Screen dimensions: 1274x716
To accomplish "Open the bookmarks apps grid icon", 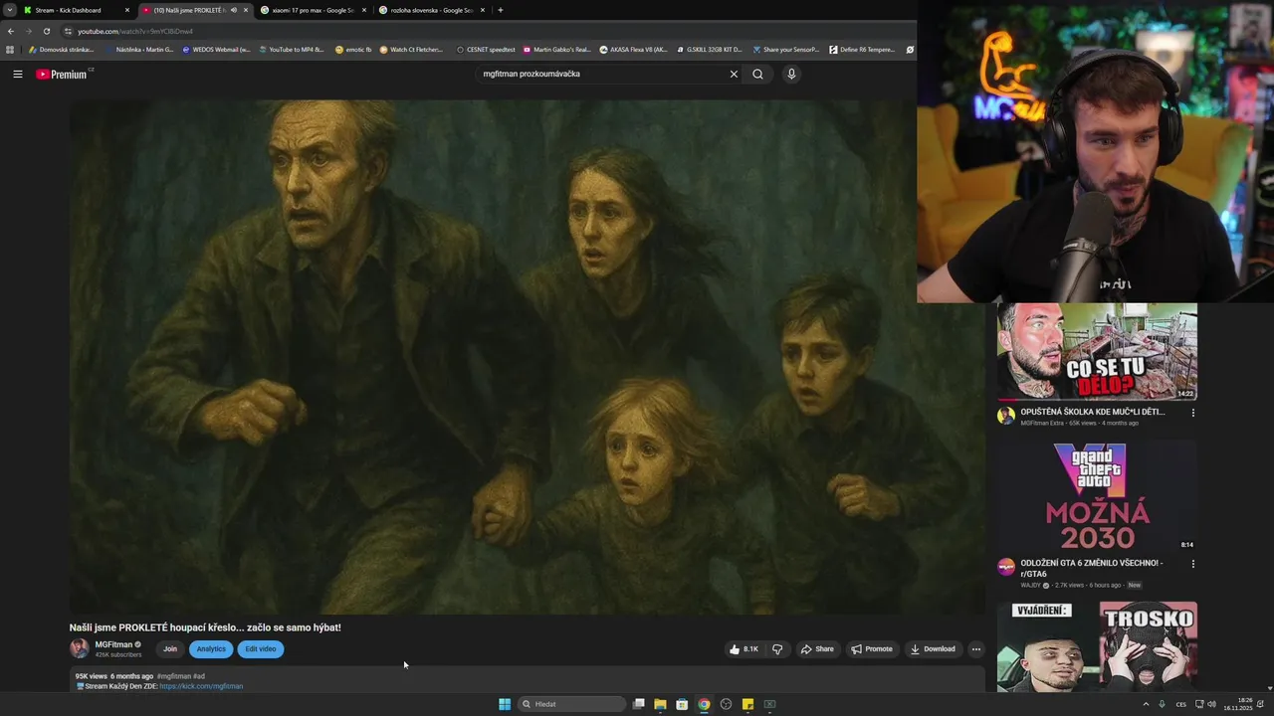I will [x=10, y=49].
